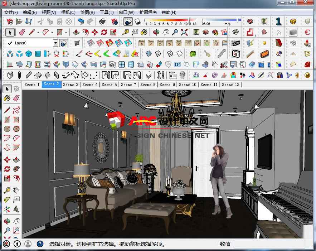Select the Tape Measure tool in top toolbar
This screenshot has width=316, height=251.
pyautogui.click(x=126, y=32)
